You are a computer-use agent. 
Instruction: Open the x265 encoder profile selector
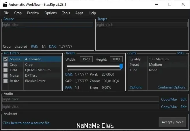(x=132, y=53)
